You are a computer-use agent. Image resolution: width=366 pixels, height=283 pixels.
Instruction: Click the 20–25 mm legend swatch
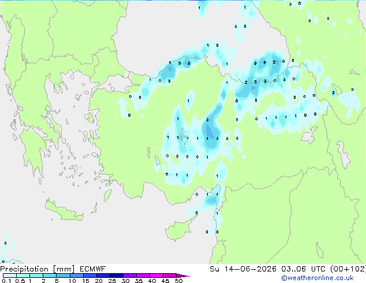(x=103, y=275)
